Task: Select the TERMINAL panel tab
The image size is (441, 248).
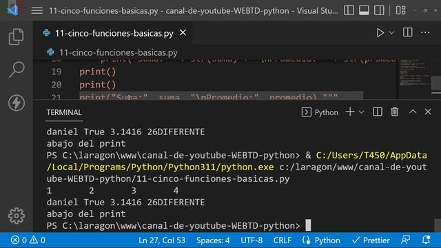Action: pos(64,112)
